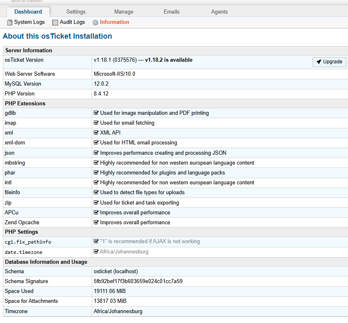Viewport: 348px width, 323px height.
Task: Click the 'XML API' description
Action: (x=110, y=132)
